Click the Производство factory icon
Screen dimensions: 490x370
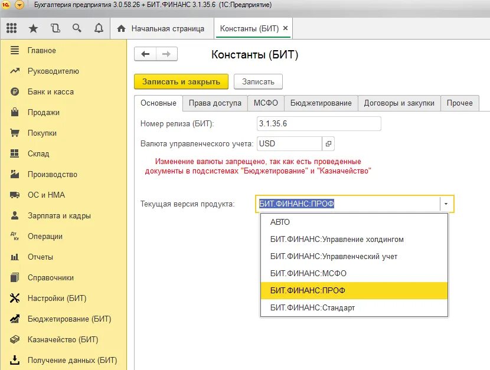tap(15, 174)
